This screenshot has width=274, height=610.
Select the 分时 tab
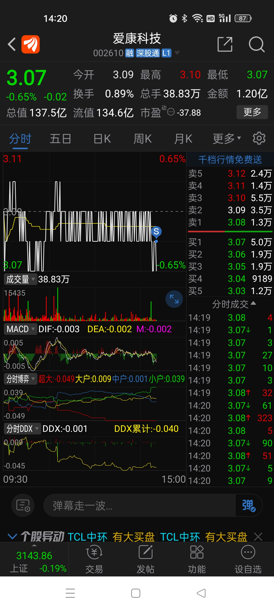click(20, 139)
